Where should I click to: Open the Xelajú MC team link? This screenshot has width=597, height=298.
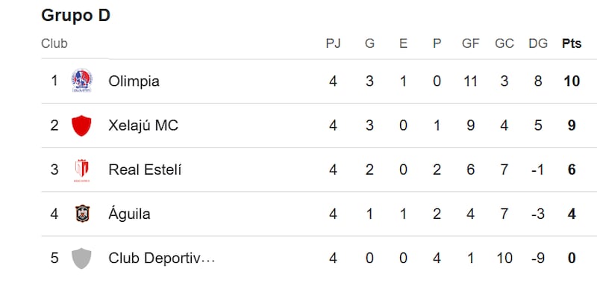point(143,125)
